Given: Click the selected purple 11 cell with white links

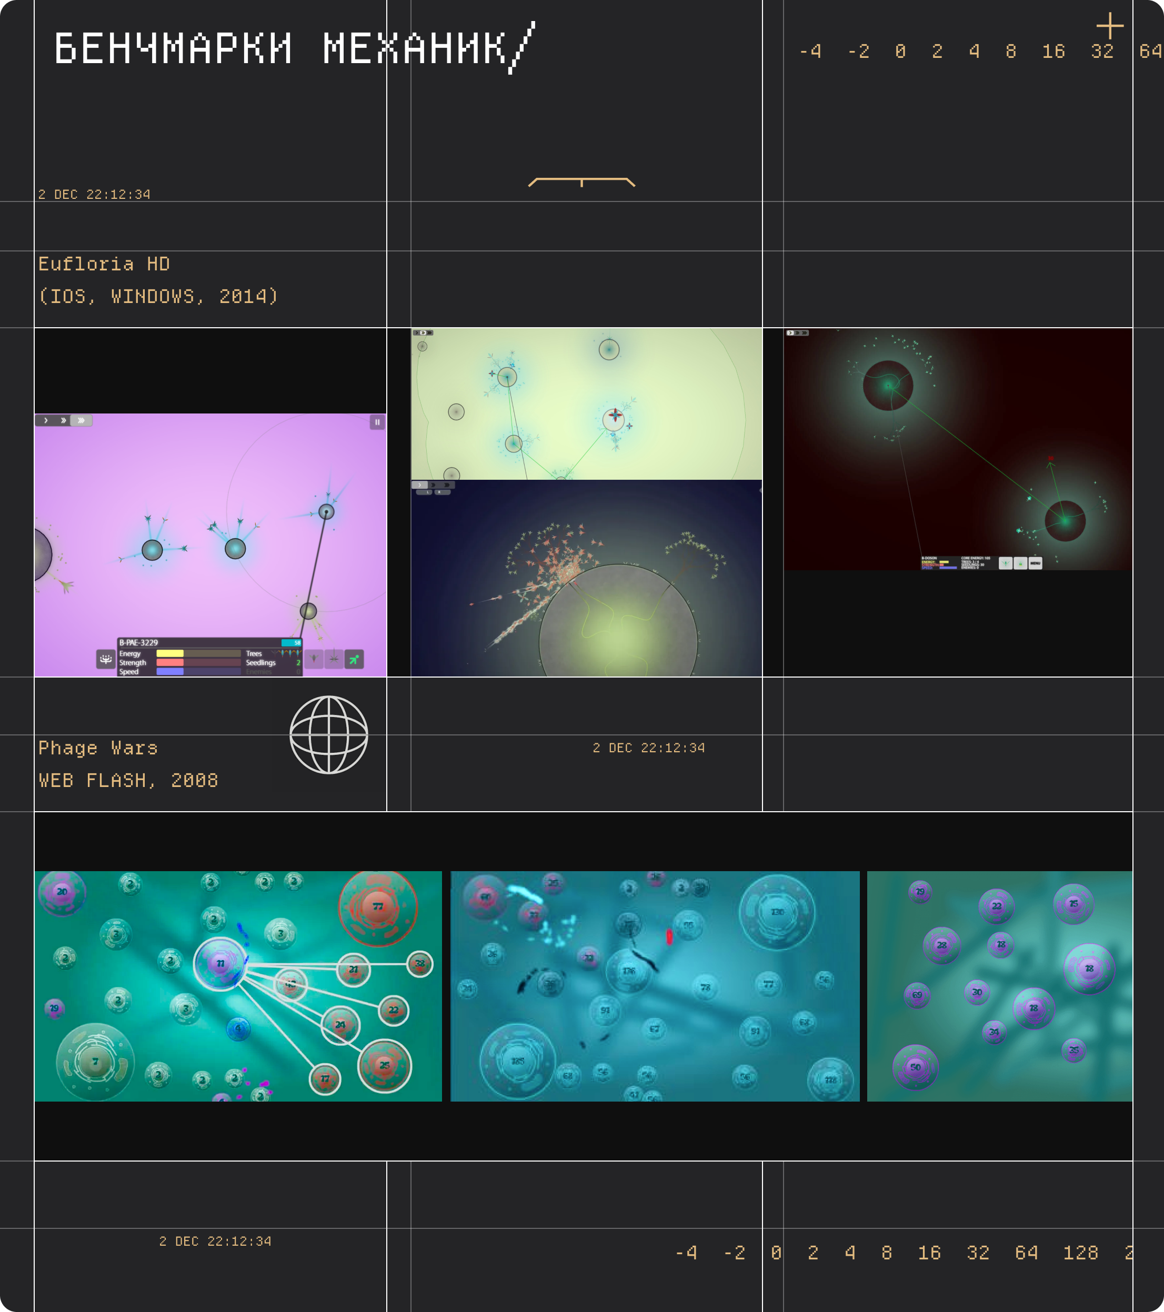Looking at the screenshot, I should click(x=220, y=963).
